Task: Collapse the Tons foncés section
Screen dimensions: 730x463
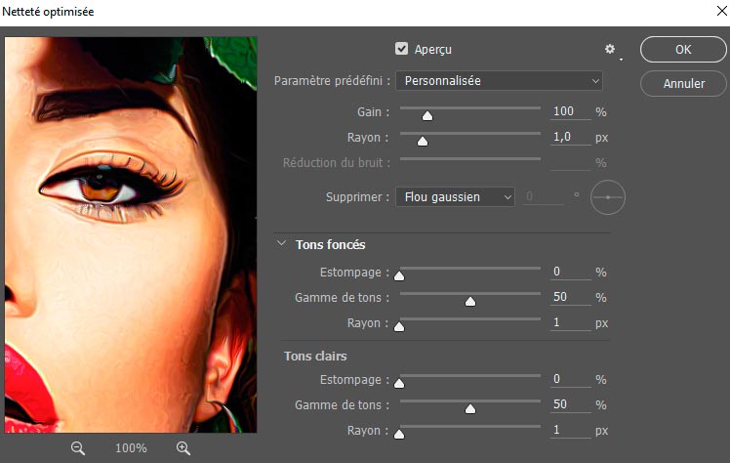Action: pos(282,244)
